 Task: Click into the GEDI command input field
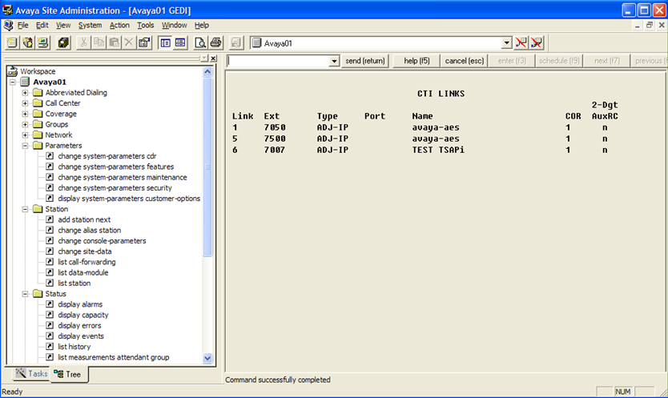coord(278,62)
